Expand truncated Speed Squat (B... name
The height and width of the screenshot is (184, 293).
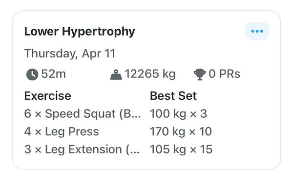point(93,114)
